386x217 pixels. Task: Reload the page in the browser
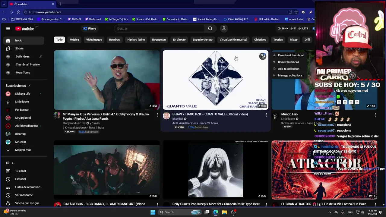pyautogui.click(x=11, y=12)
